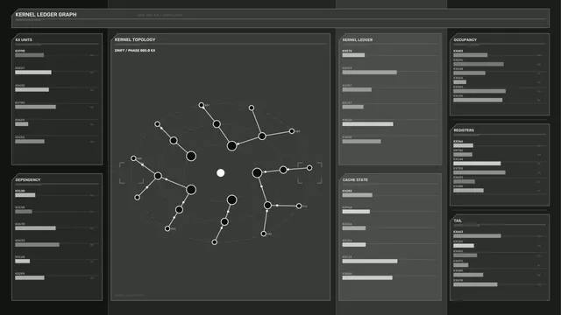Click the DRIFT / PHASE readout text
Viewport: 561px width, 315px height.
pyautogui.click(x=135, y=51)
